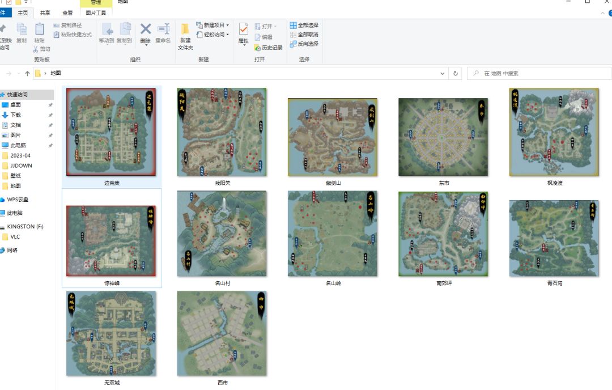612x390 pixels.
Task: Refresh the folder using address bar button
Action: point(456,74)
